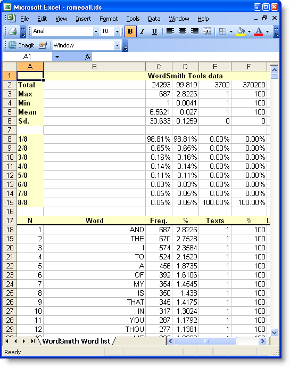The image size is (290, 367).
Task: Click vertical scrollbar down arrow
Action: [274, 332]
